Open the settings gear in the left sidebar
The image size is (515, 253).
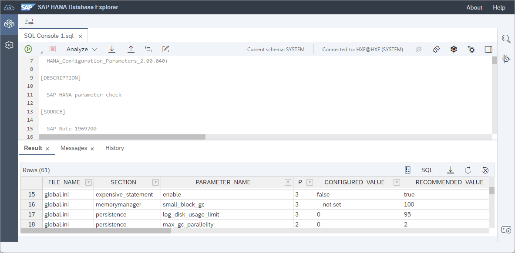[x=9, y=45]
